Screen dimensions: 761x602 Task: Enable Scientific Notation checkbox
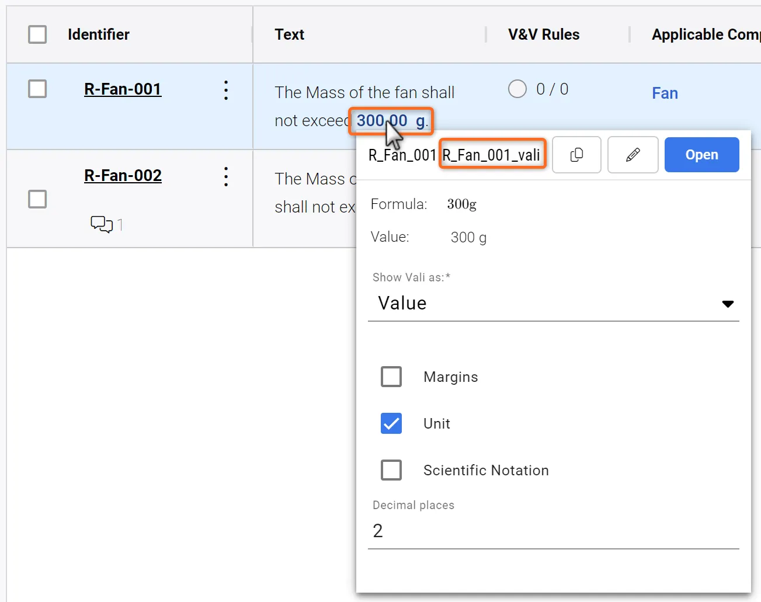tap(391, 470)
